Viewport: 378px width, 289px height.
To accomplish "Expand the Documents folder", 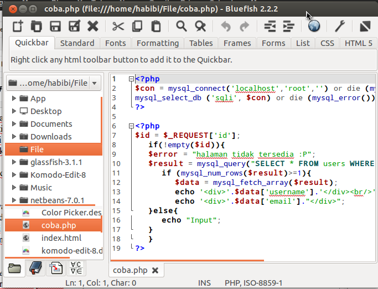I will [x=14, y=124].
